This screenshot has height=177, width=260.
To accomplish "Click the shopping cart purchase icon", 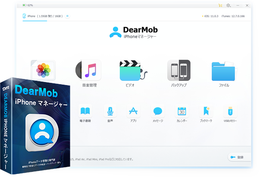I will pos(220,6).
